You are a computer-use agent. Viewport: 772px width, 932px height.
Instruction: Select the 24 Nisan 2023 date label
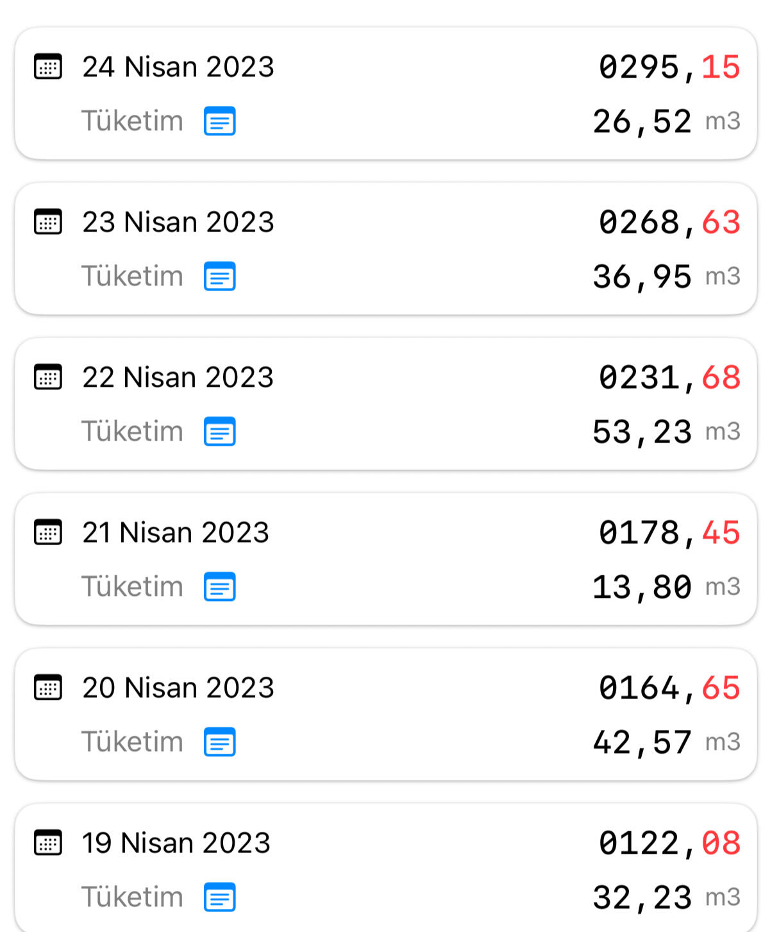pos(178,67)
